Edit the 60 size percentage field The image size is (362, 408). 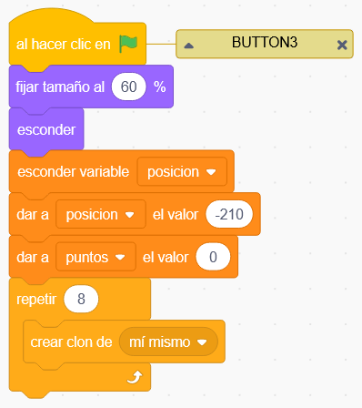click(x=129, y=87)
